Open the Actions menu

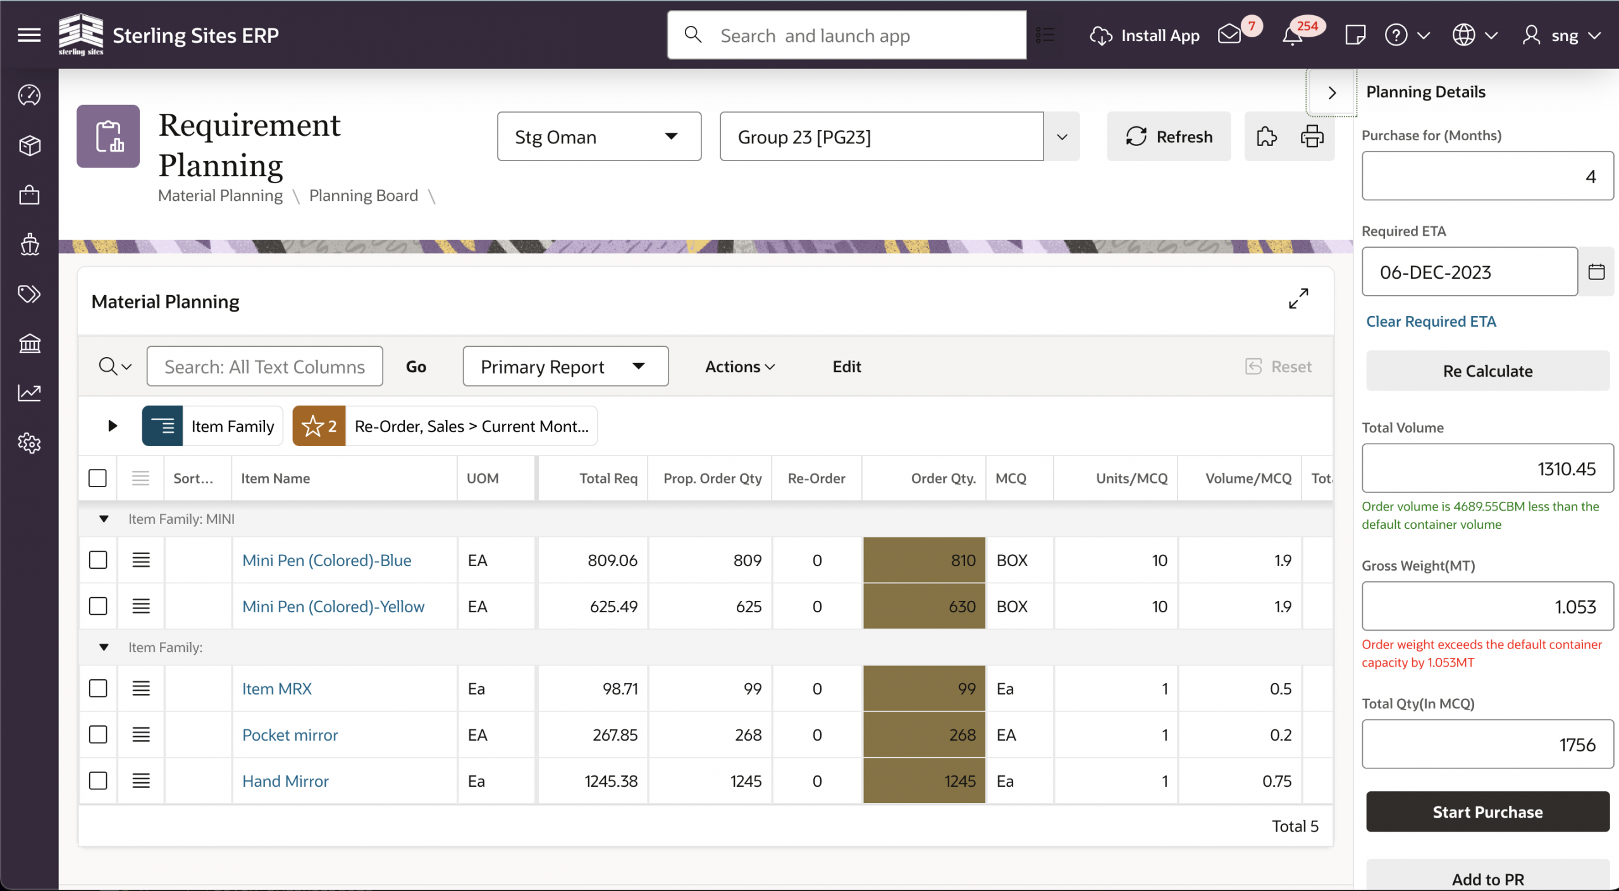tap(739, 366)
